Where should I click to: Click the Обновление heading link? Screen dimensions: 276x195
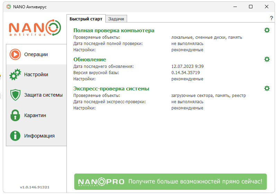click(x=90, y=60)
